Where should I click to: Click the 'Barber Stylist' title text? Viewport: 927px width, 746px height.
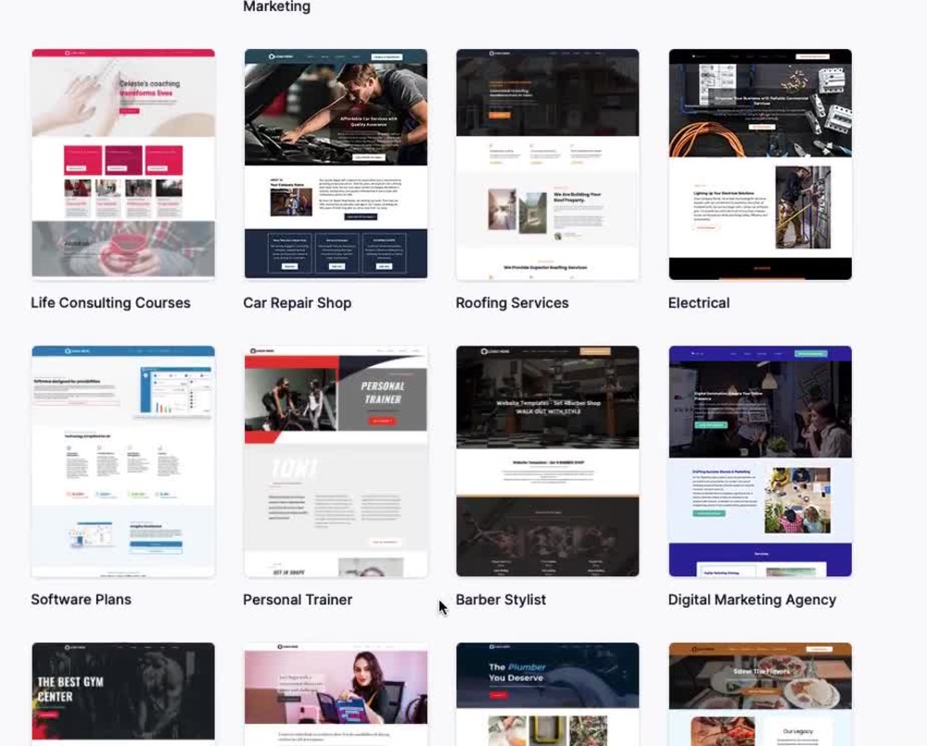coord(501,600)
